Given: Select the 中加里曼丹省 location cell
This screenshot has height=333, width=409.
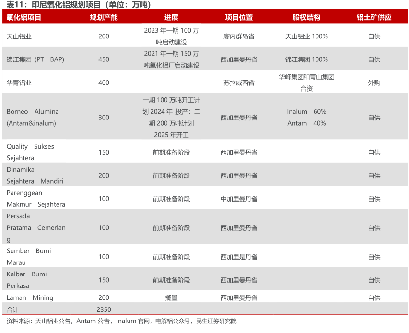Looking at the screenshot, I should click(x=239, y=199).
